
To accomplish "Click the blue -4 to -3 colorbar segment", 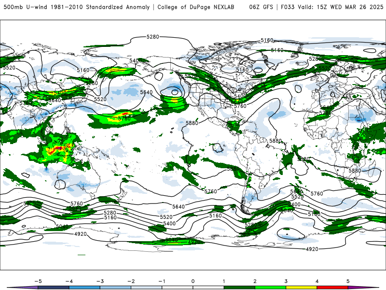I will pyautogui.click(x=84, y=288).
